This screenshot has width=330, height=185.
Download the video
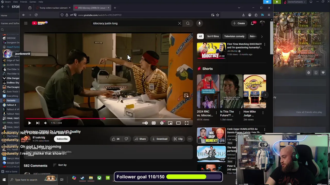click(160, 139)
